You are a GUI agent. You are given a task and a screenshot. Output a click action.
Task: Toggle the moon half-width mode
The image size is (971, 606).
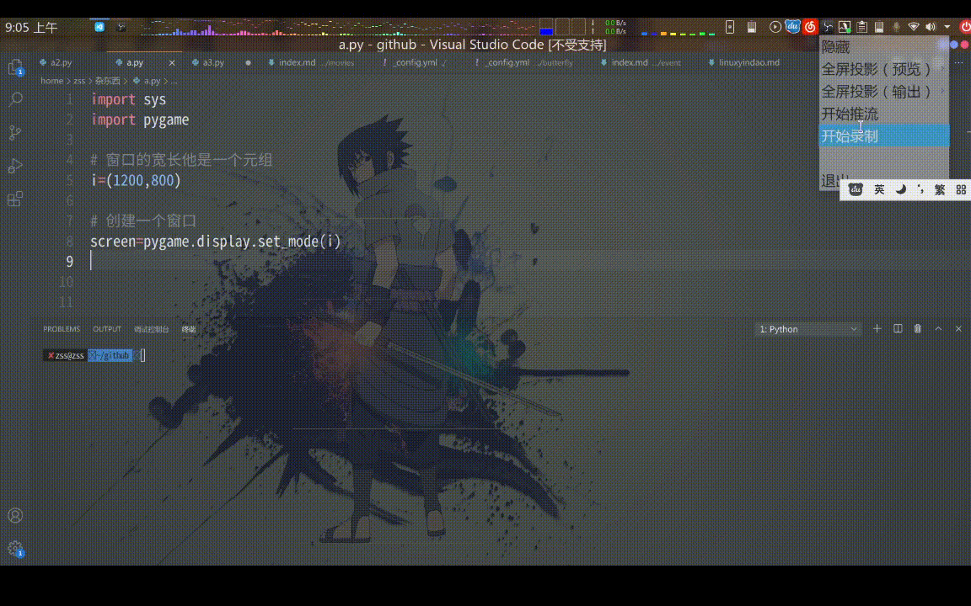pos(901,189)
